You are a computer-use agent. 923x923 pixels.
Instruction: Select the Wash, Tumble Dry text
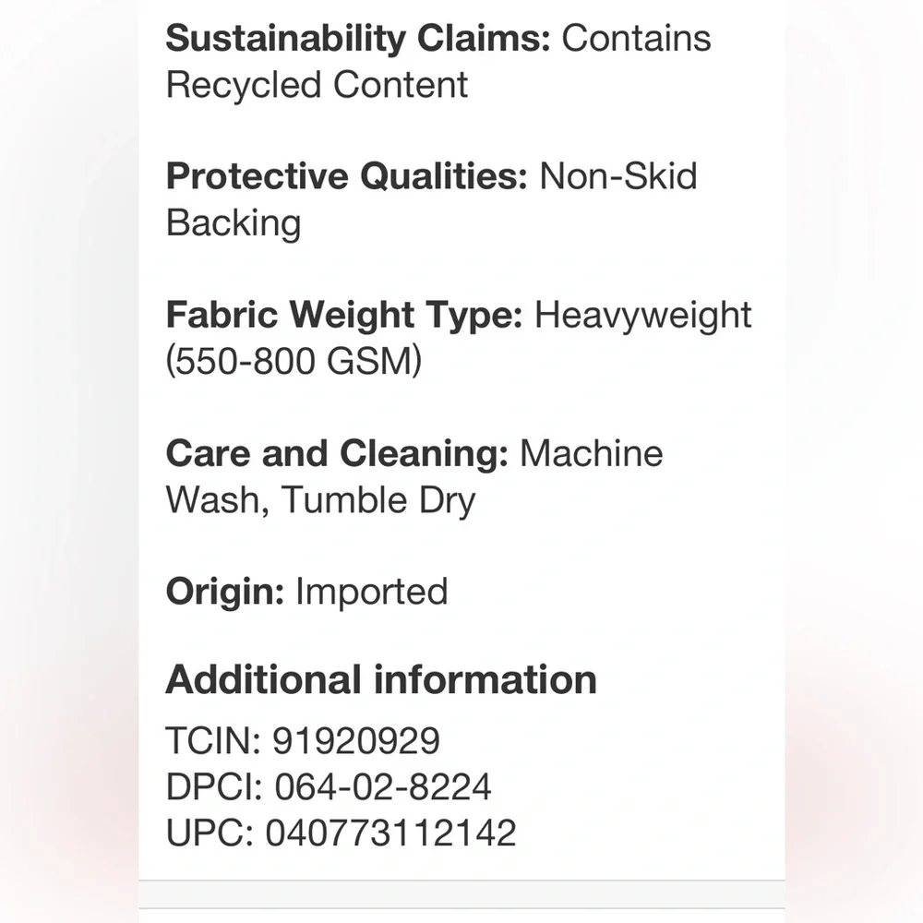click(x=320, y=500)
